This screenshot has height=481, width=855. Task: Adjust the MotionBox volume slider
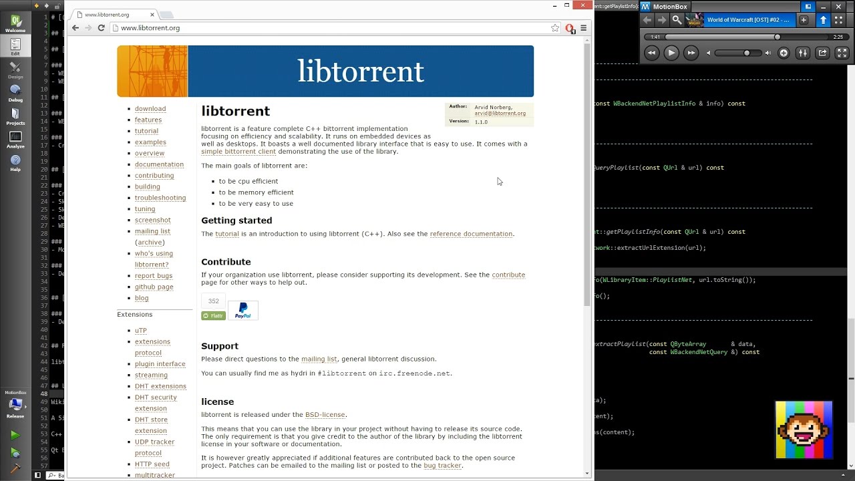[x=737, y=53]
